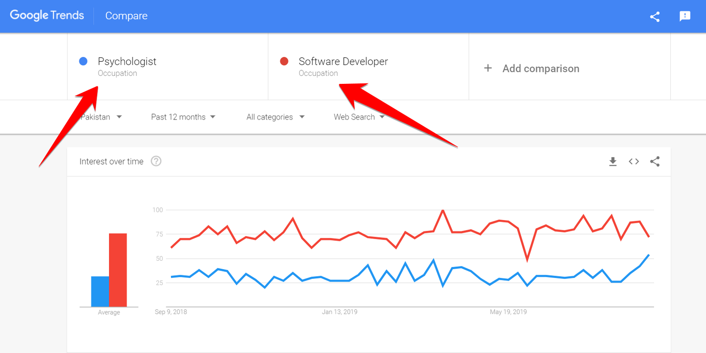Click the plus icon for Add comparison
Viewport: 706px width, 353px height.
pos(488,68)
